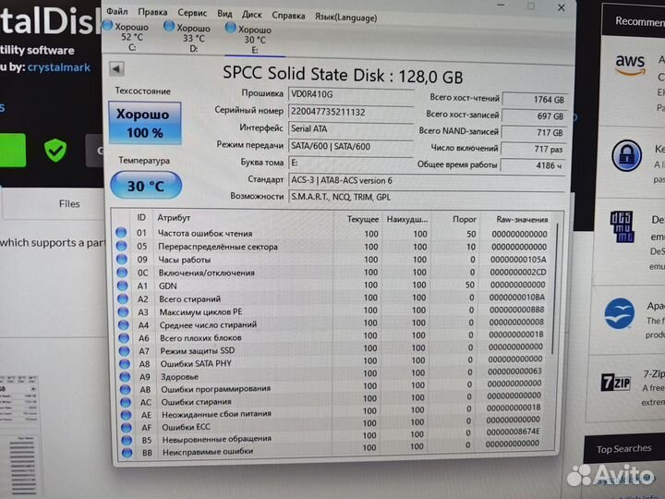
Task: Click the serial number field 220047735211132
Action: [x=351, y=112]
